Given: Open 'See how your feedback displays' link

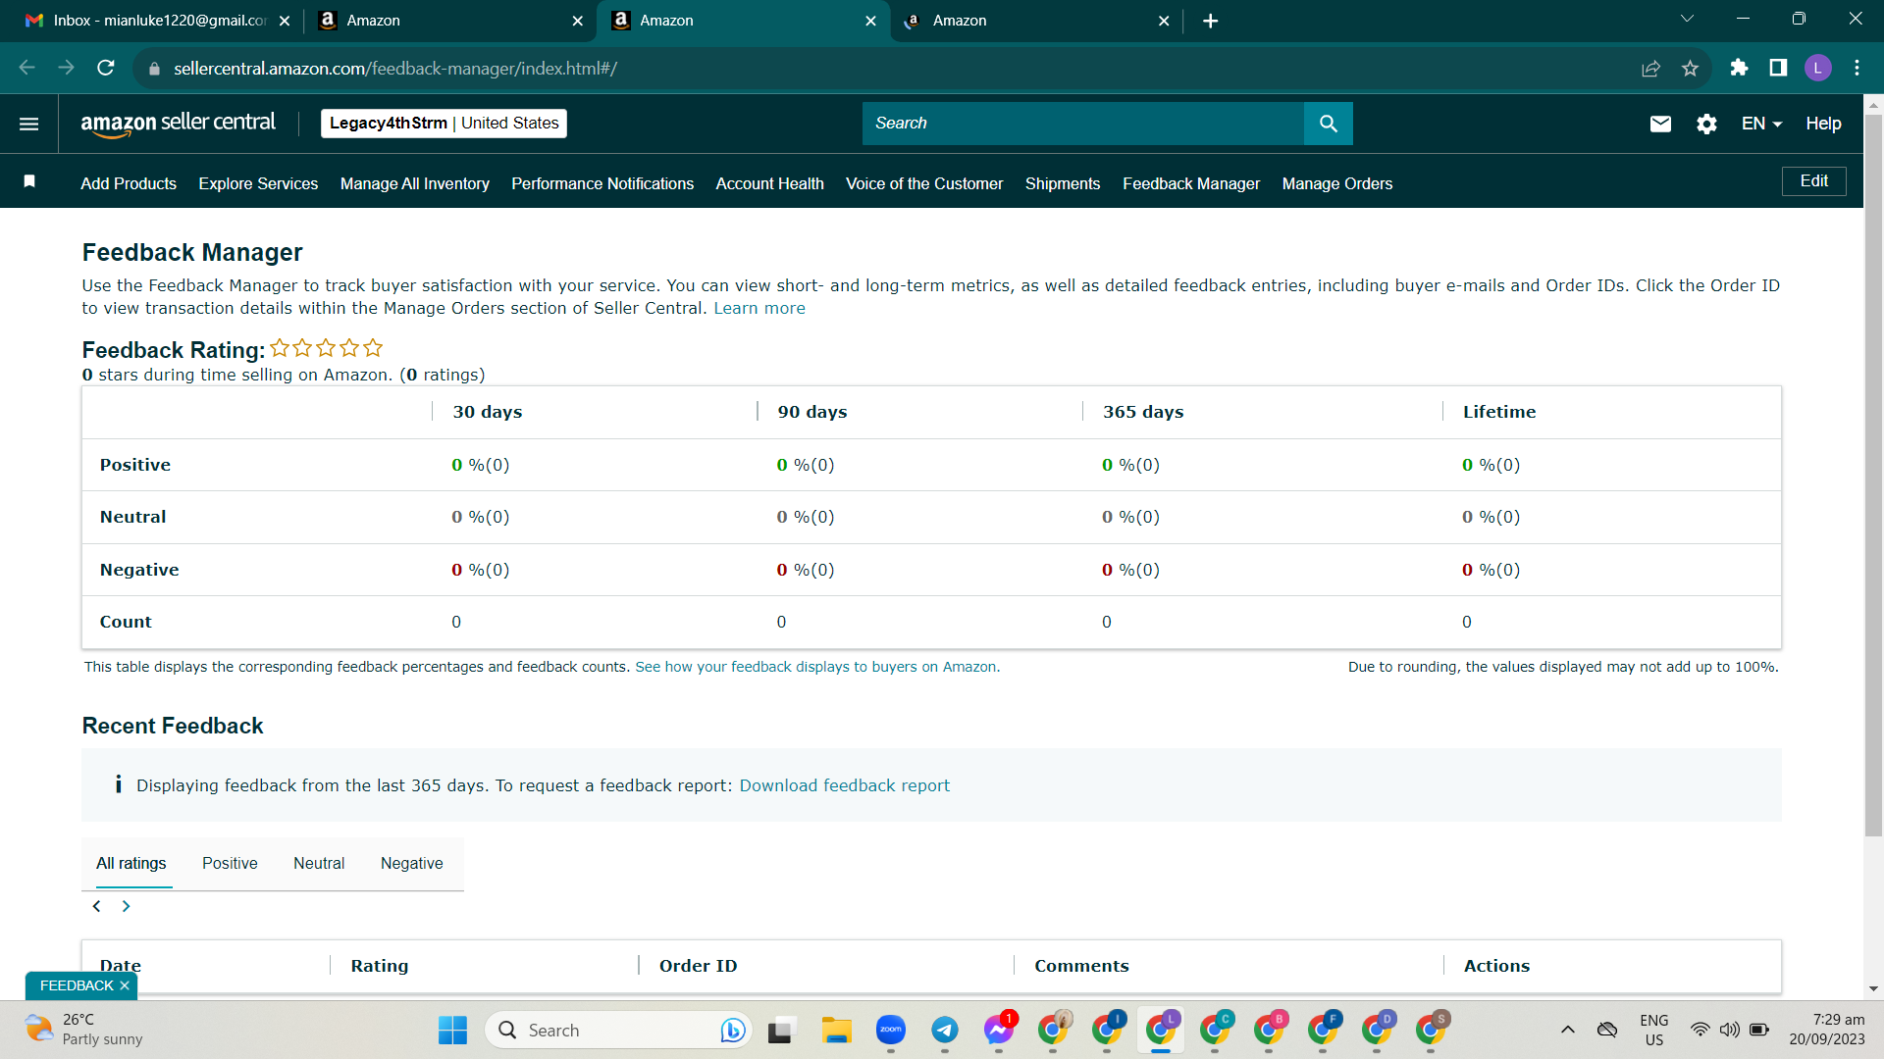Looking at the screenshot, I should 817,667.
